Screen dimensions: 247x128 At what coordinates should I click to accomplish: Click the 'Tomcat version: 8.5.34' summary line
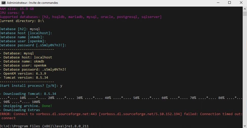(26, 78)
